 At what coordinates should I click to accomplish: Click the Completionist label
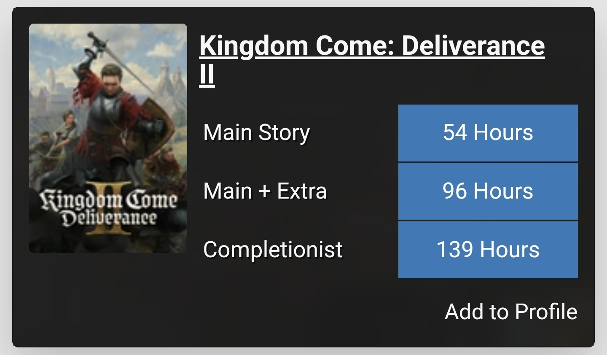click(x=272, y=250)
